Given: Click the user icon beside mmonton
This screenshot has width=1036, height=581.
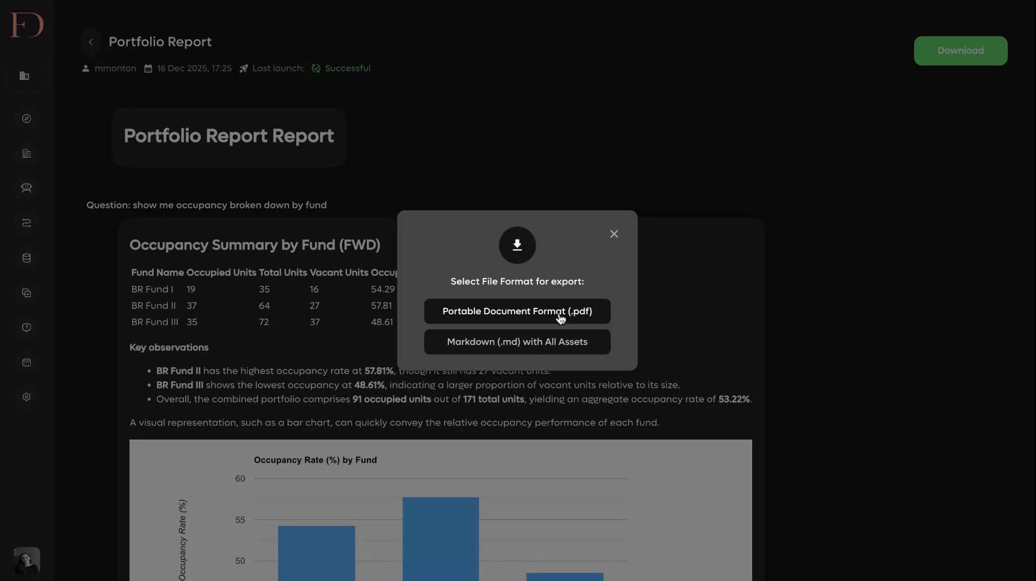Looking at the screenshot, I should coord(86,69).
